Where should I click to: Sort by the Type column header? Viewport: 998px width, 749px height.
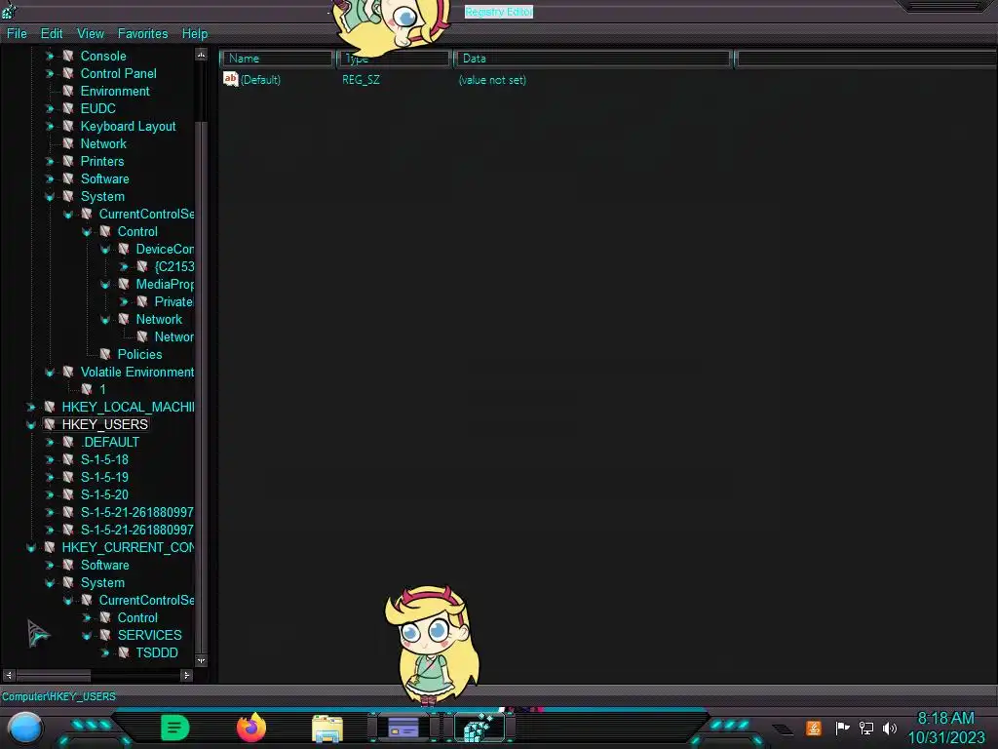pyautogui.click(x=394, y=59)
